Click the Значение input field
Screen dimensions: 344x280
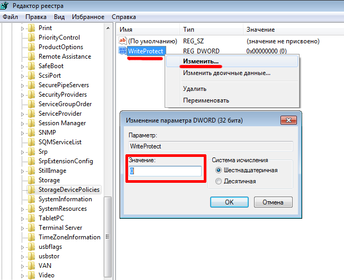coord(165,171)
